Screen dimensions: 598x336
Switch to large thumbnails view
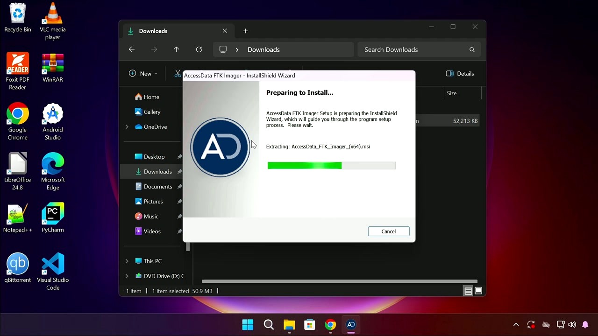(478, 290)
